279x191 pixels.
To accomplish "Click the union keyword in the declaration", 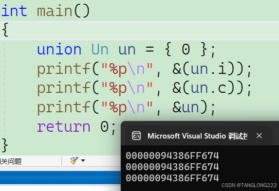I will [x=59, y=49].
